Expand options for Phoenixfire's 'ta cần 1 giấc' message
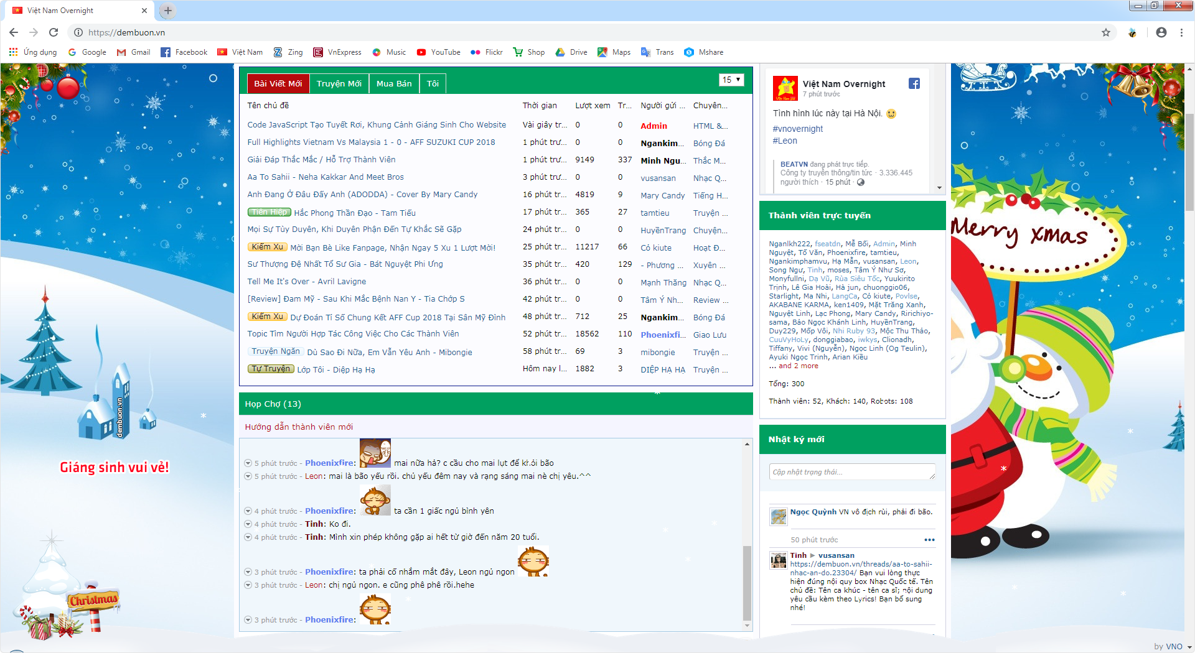 pos(248,511)
